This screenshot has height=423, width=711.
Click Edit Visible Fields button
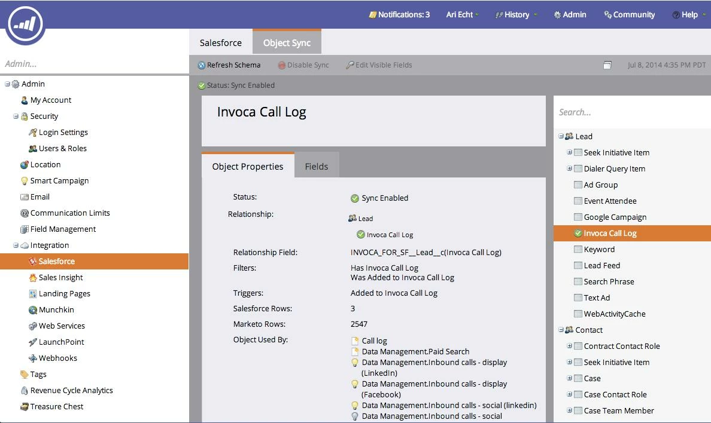coord(379,65)
